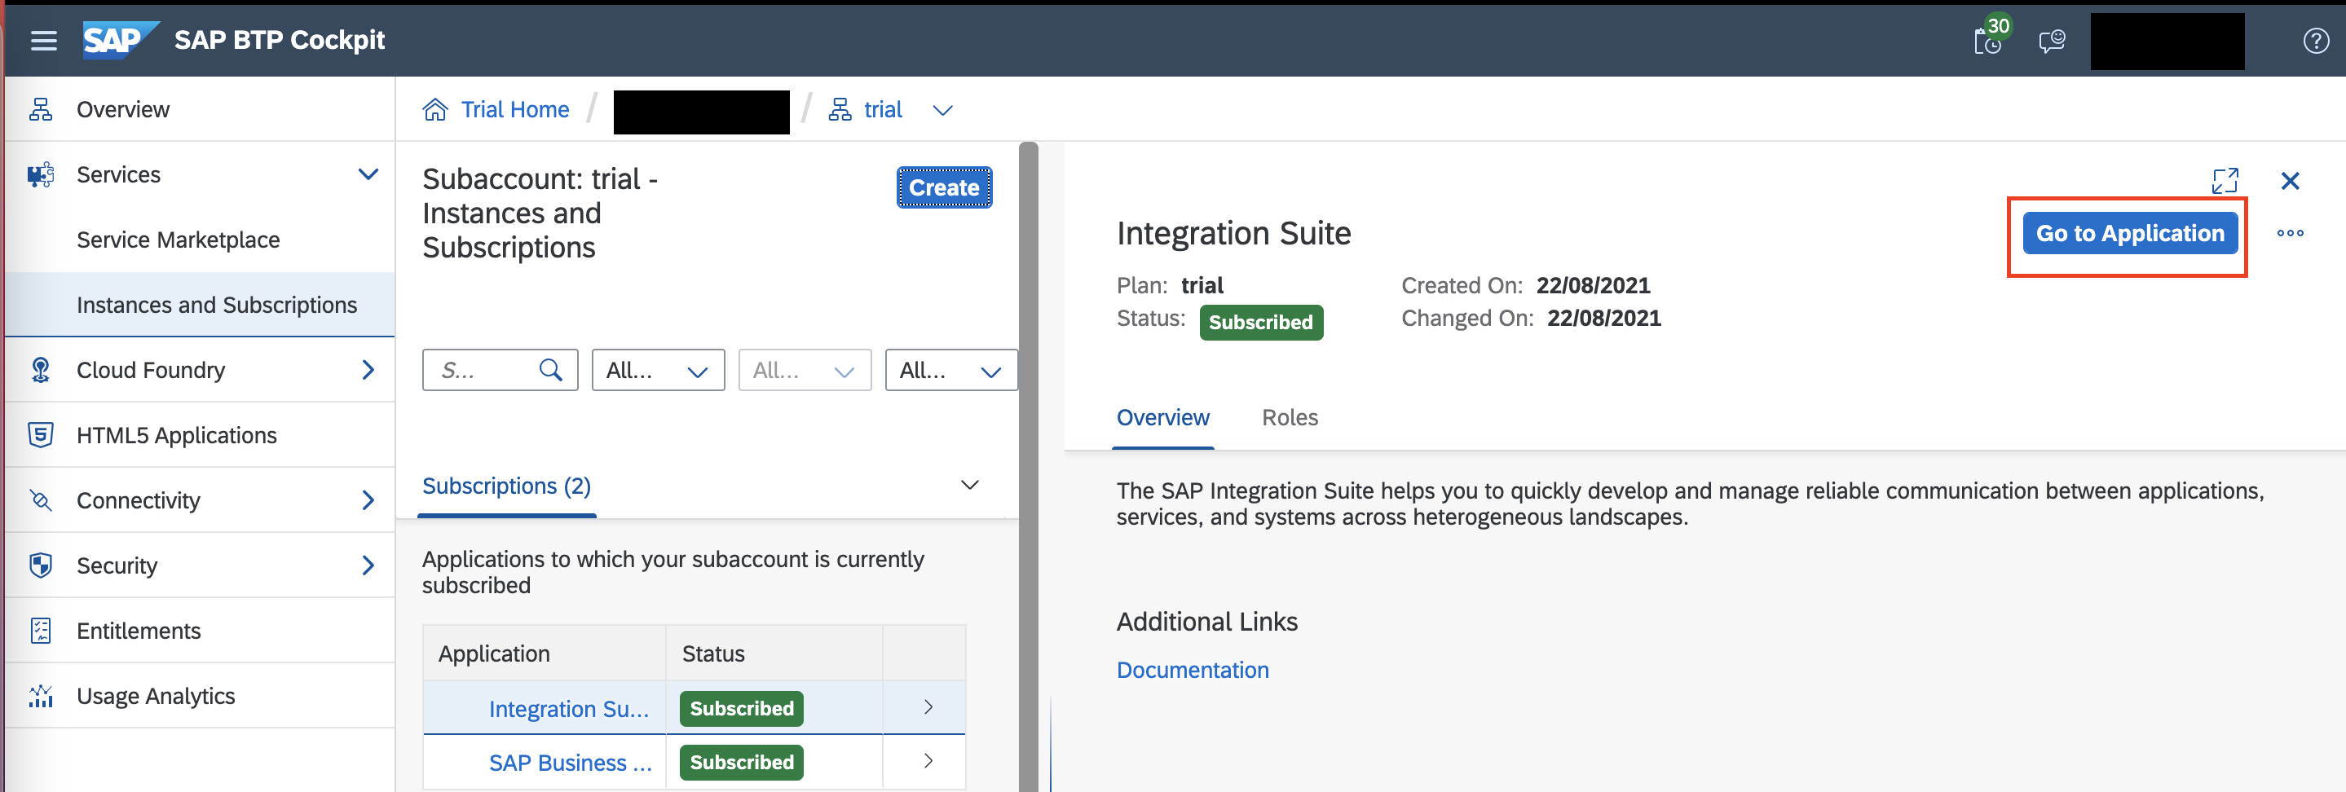
Task: Click the Trial Home house icon
Action: click(x=435, y=110)
